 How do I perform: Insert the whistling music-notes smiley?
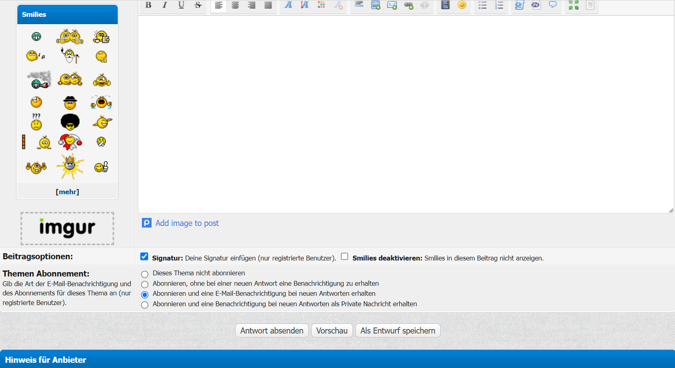coord(35,55)
